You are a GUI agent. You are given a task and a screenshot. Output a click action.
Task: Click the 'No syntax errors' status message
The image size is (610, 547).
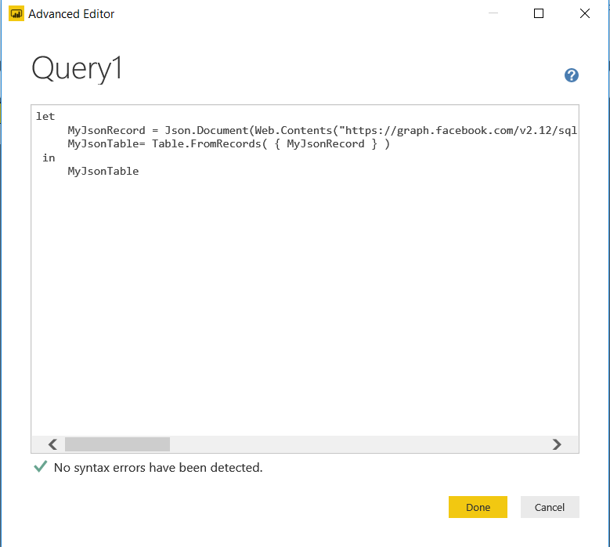pos(158,468)
